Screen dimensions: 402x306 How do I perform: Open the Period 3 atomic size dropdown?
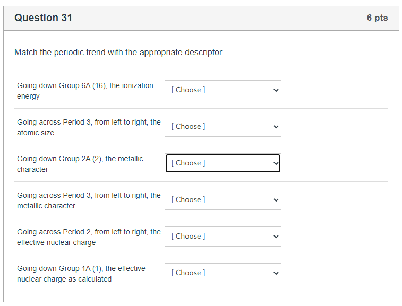pyautogui.click(x=223, y=127)
